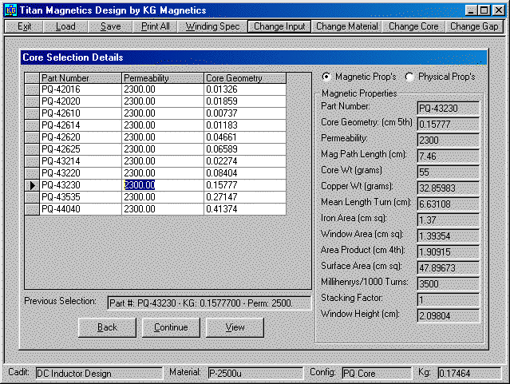Click the Material status field P-2500u
510x384 pixels.
point(255,374)
